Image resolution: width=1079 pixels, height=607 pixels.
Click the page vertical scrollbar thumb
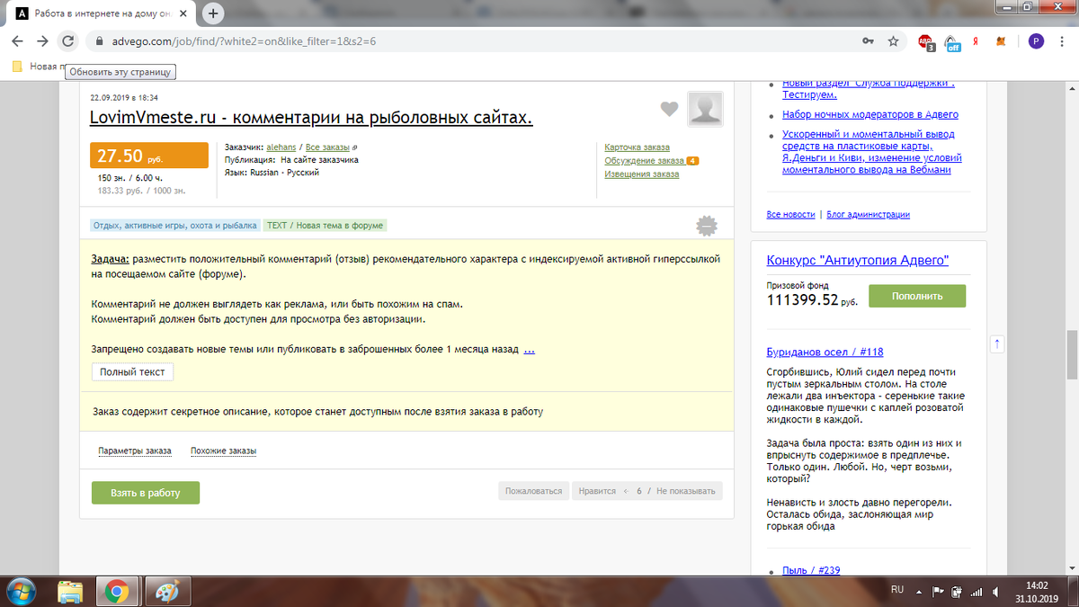pos(1071,355)
